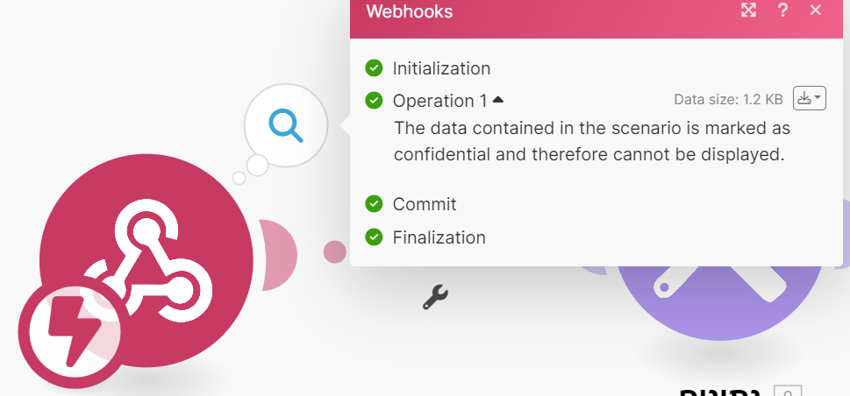Screen dimensions: 850x396
Task: Click the Commit step label
Action: tap(425, 204)
